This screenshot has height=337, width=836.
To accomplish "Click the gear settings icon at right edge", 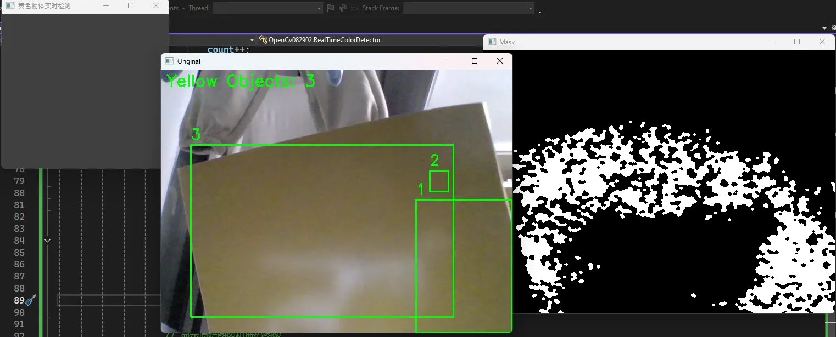I will point(833,28).
